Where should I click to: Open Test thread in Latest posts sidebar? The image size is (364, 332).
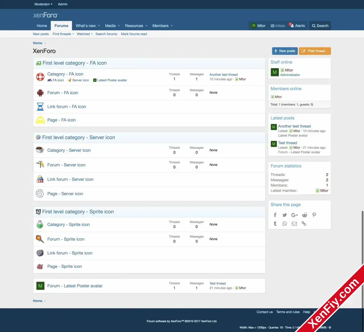288,143
